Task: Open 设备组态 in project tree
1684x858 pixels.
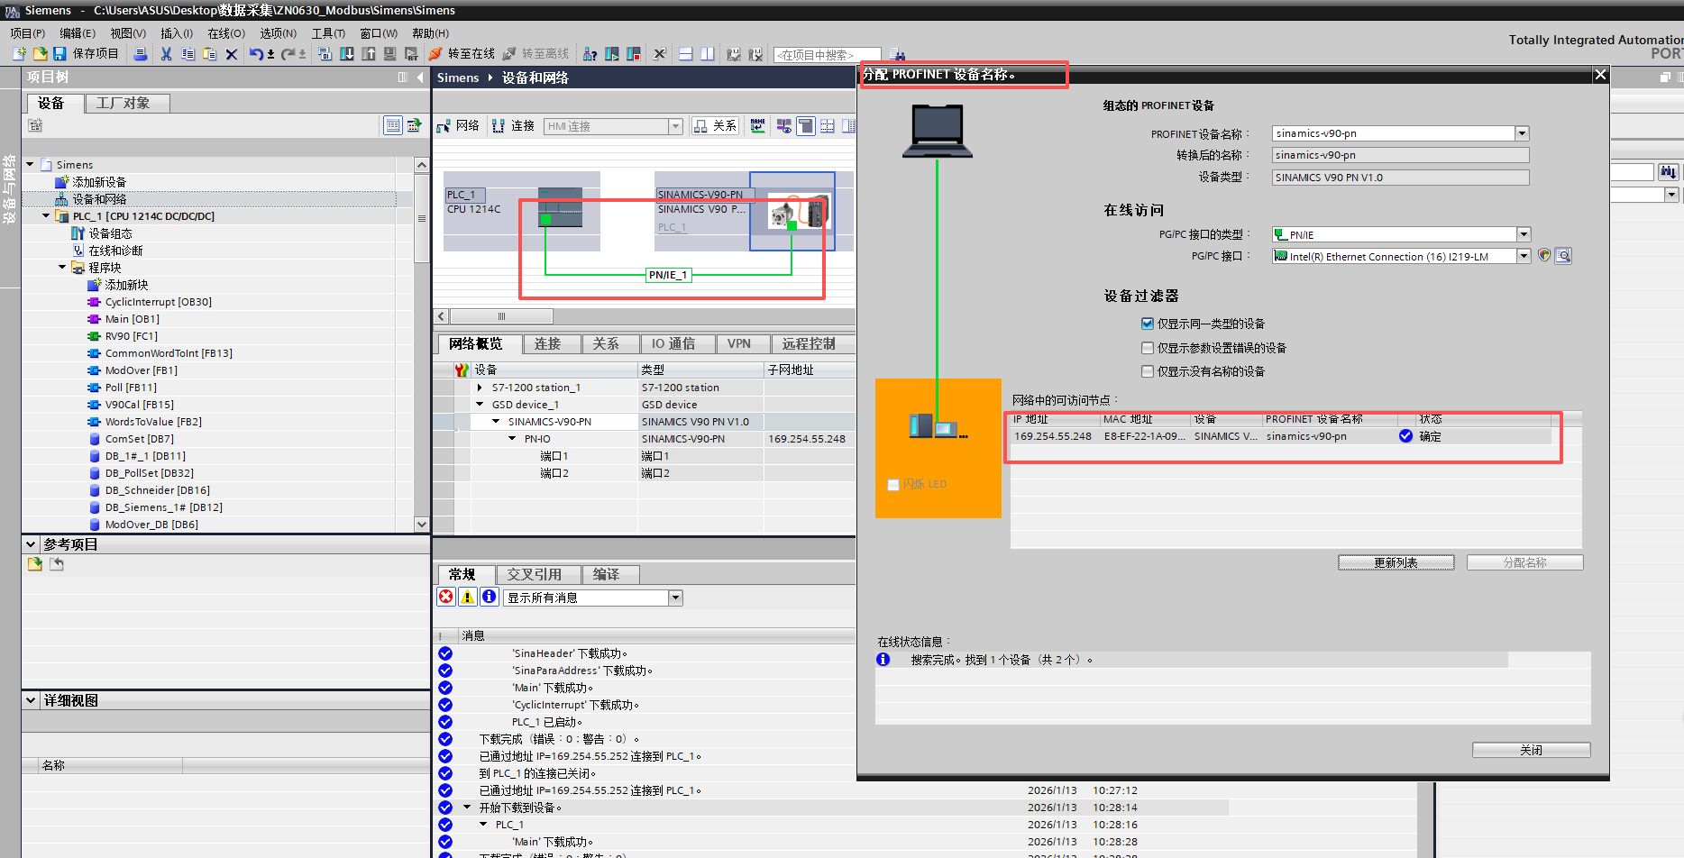Action: (x=110, y=233)
